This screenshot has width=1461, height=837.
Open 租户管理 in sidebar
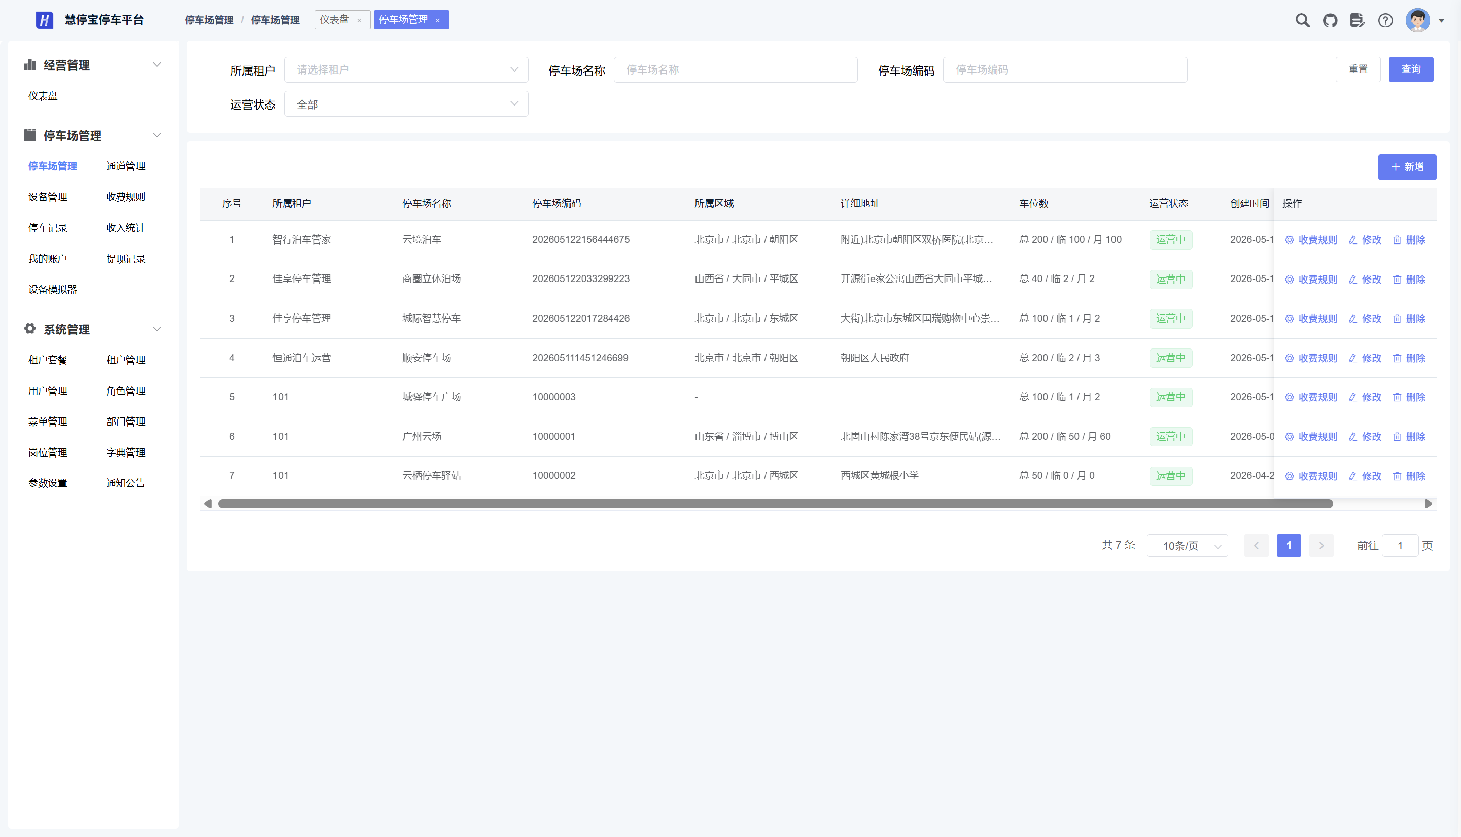pos(125,360)
